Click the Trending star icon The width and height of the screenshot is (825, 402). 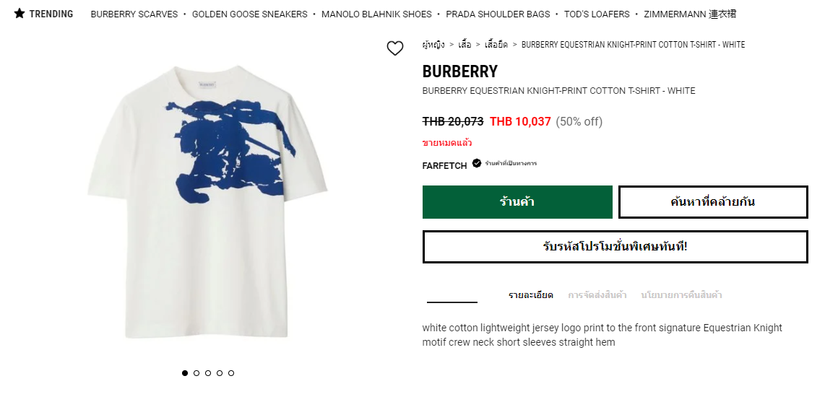[x=20, y=14]
